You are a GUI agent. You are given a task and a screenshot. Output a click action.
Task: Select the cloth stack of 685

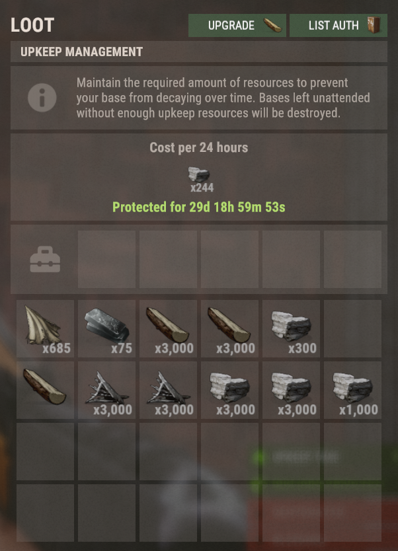(46, 328)
